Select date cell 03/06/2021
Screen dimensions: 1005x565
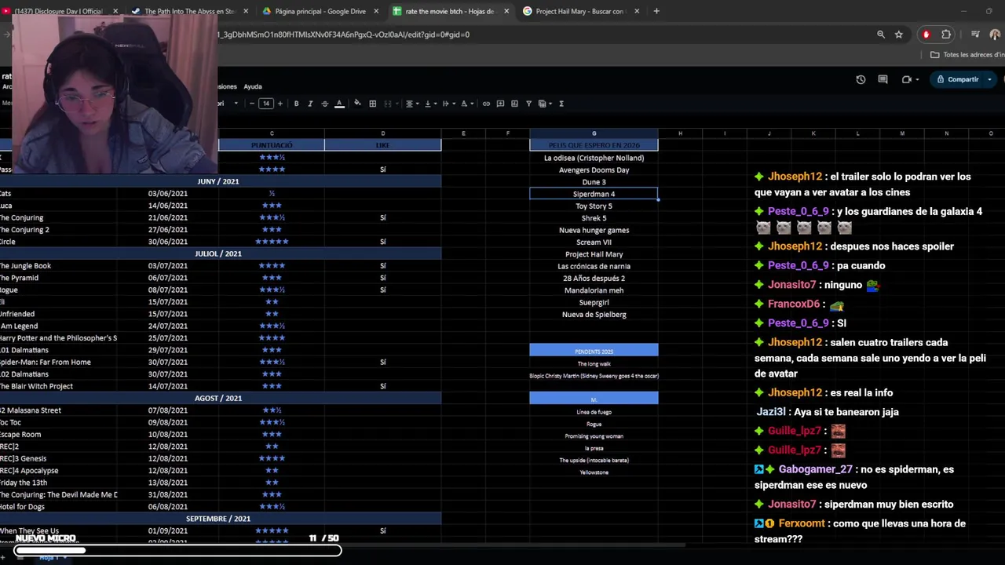click(168, 194)
